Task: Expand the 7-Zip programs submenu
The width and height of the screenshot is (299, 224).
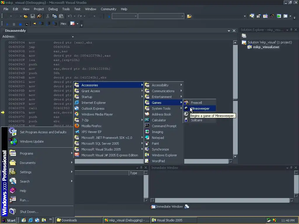Action: 109,120
